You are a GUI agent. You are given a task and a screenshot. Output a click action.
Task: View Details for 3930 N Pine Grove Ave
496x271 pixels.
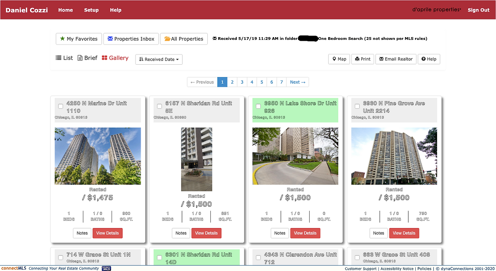[404, 233]
